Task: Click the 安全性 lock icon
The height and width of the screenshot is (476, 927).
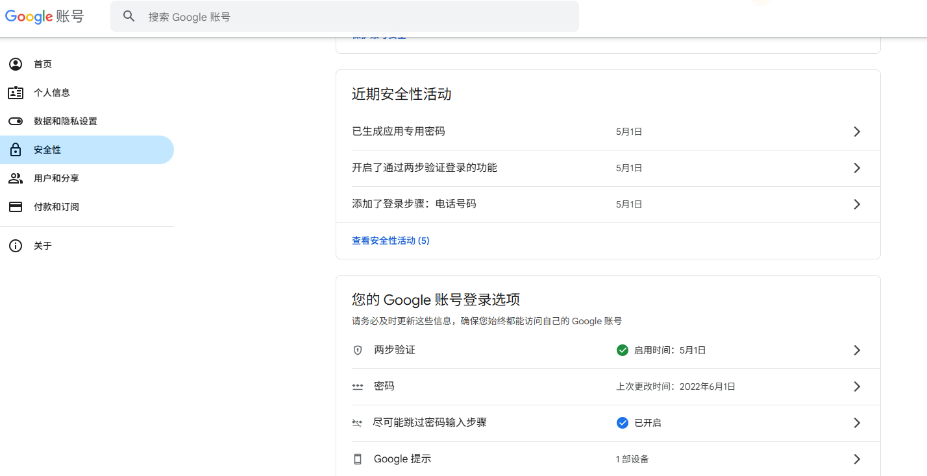Action: click(x=16, y=150)
